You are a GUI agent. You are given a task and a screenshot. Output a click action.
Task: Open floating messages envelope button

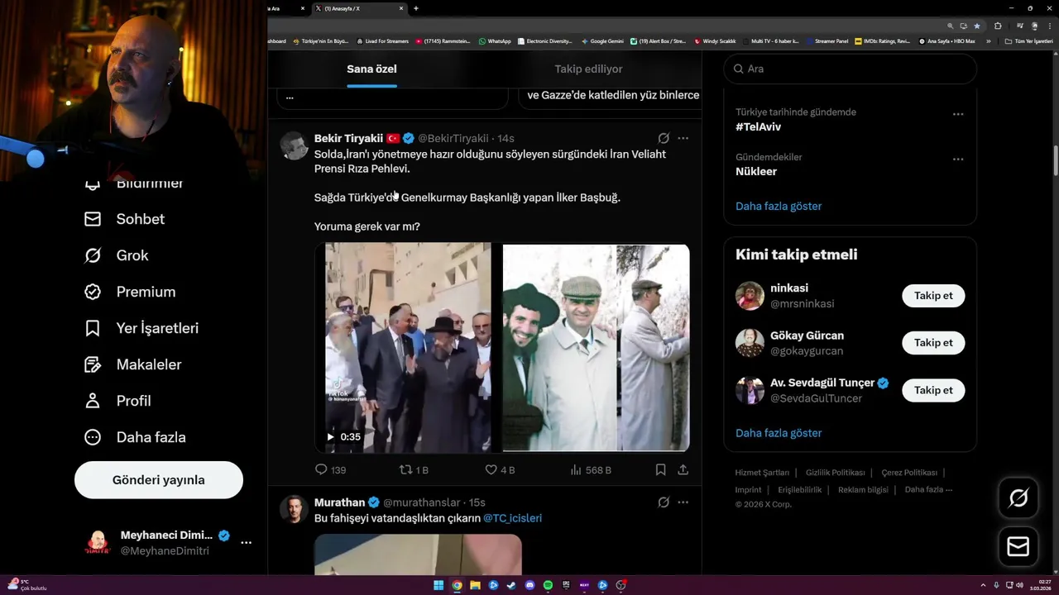click(1018, 546)
